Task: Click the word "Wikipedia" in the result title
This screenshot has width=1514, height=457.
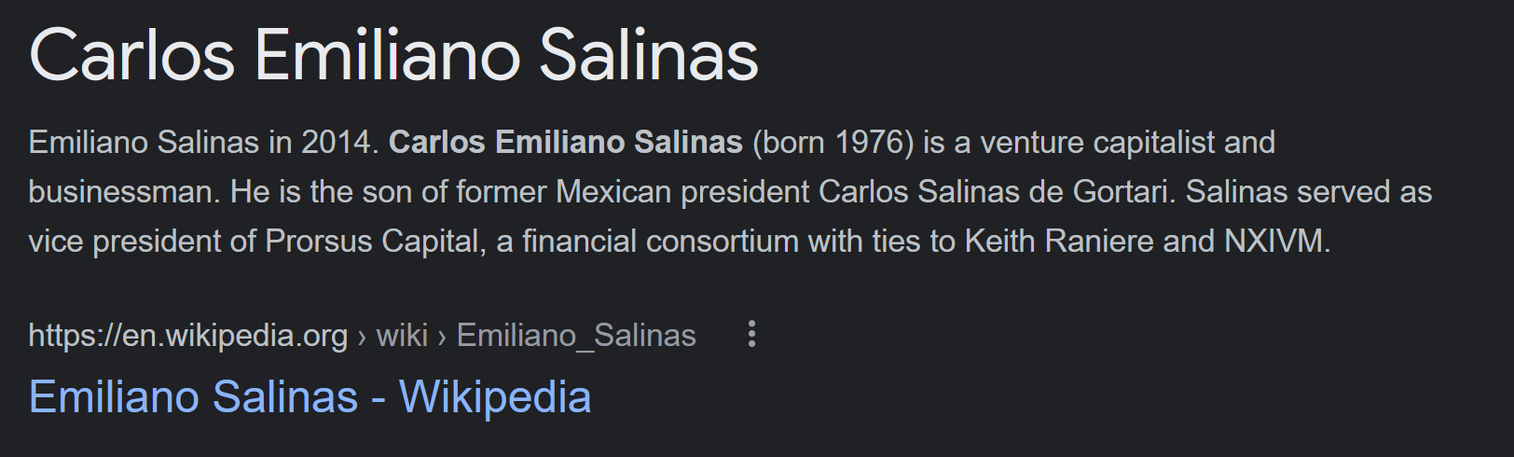Action: click(495, 396)
